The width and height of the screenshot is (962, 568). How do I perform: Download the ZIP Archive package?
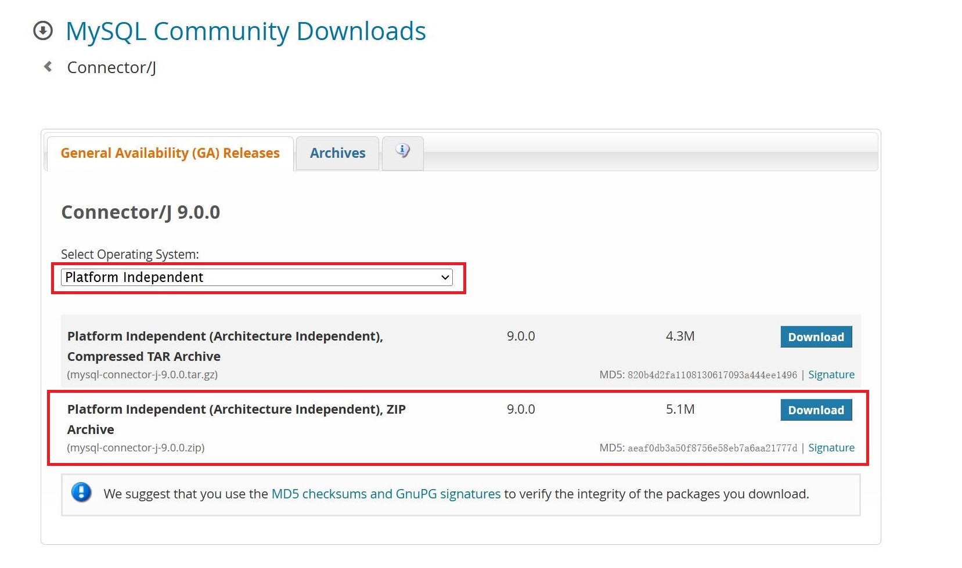pos(816,410)
